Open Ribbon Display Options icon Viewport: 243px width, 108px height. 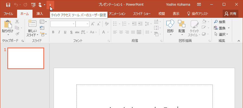[x=199, y=5]
